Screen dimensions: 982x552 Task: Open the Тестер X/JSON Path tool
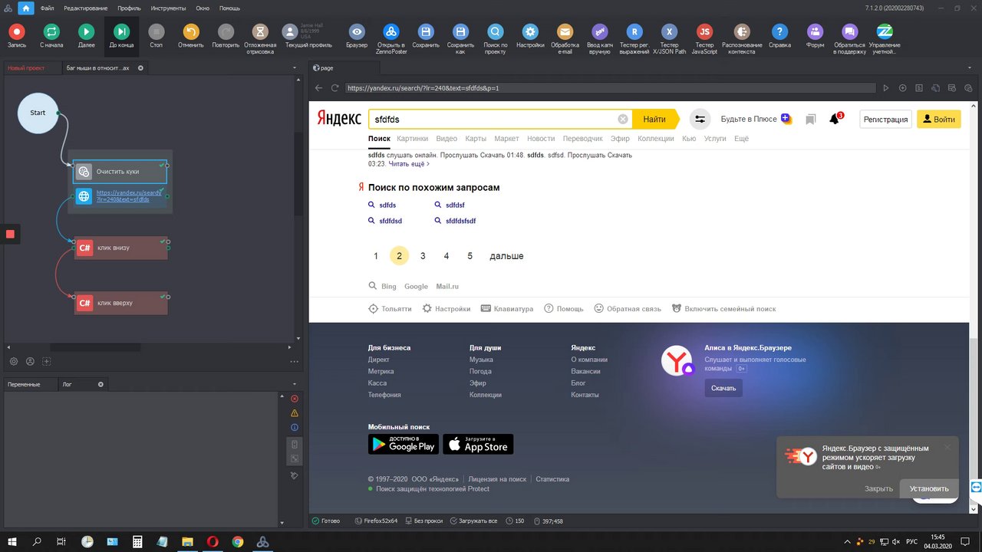coord(670,32)
